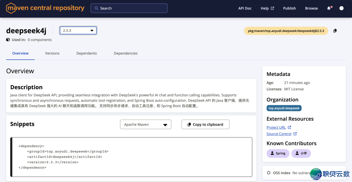Click the external link icon next to Help

coord(272,8)
